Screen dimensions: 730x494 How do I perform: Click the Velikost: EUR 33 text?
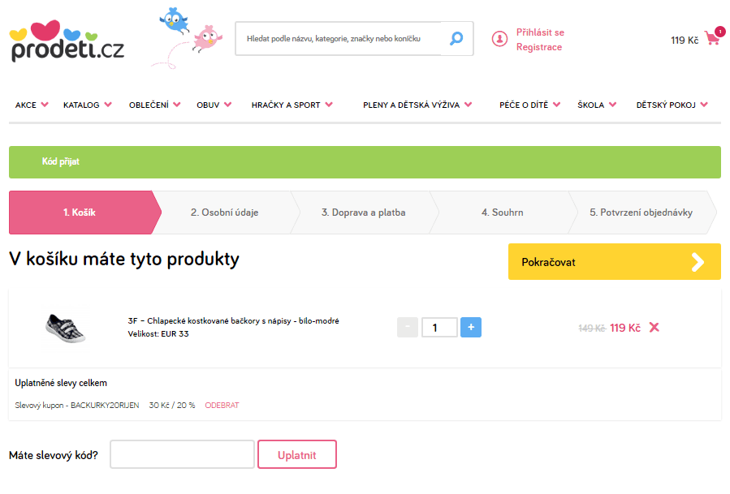(158, 333)
